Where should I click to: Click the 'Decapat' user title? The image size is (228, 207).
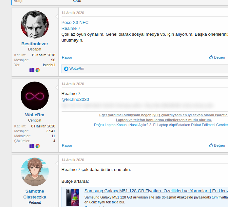(35, 49)
